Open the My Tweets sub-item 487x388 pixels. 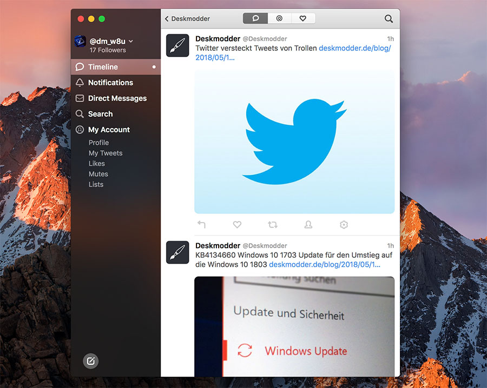[106, 153]
